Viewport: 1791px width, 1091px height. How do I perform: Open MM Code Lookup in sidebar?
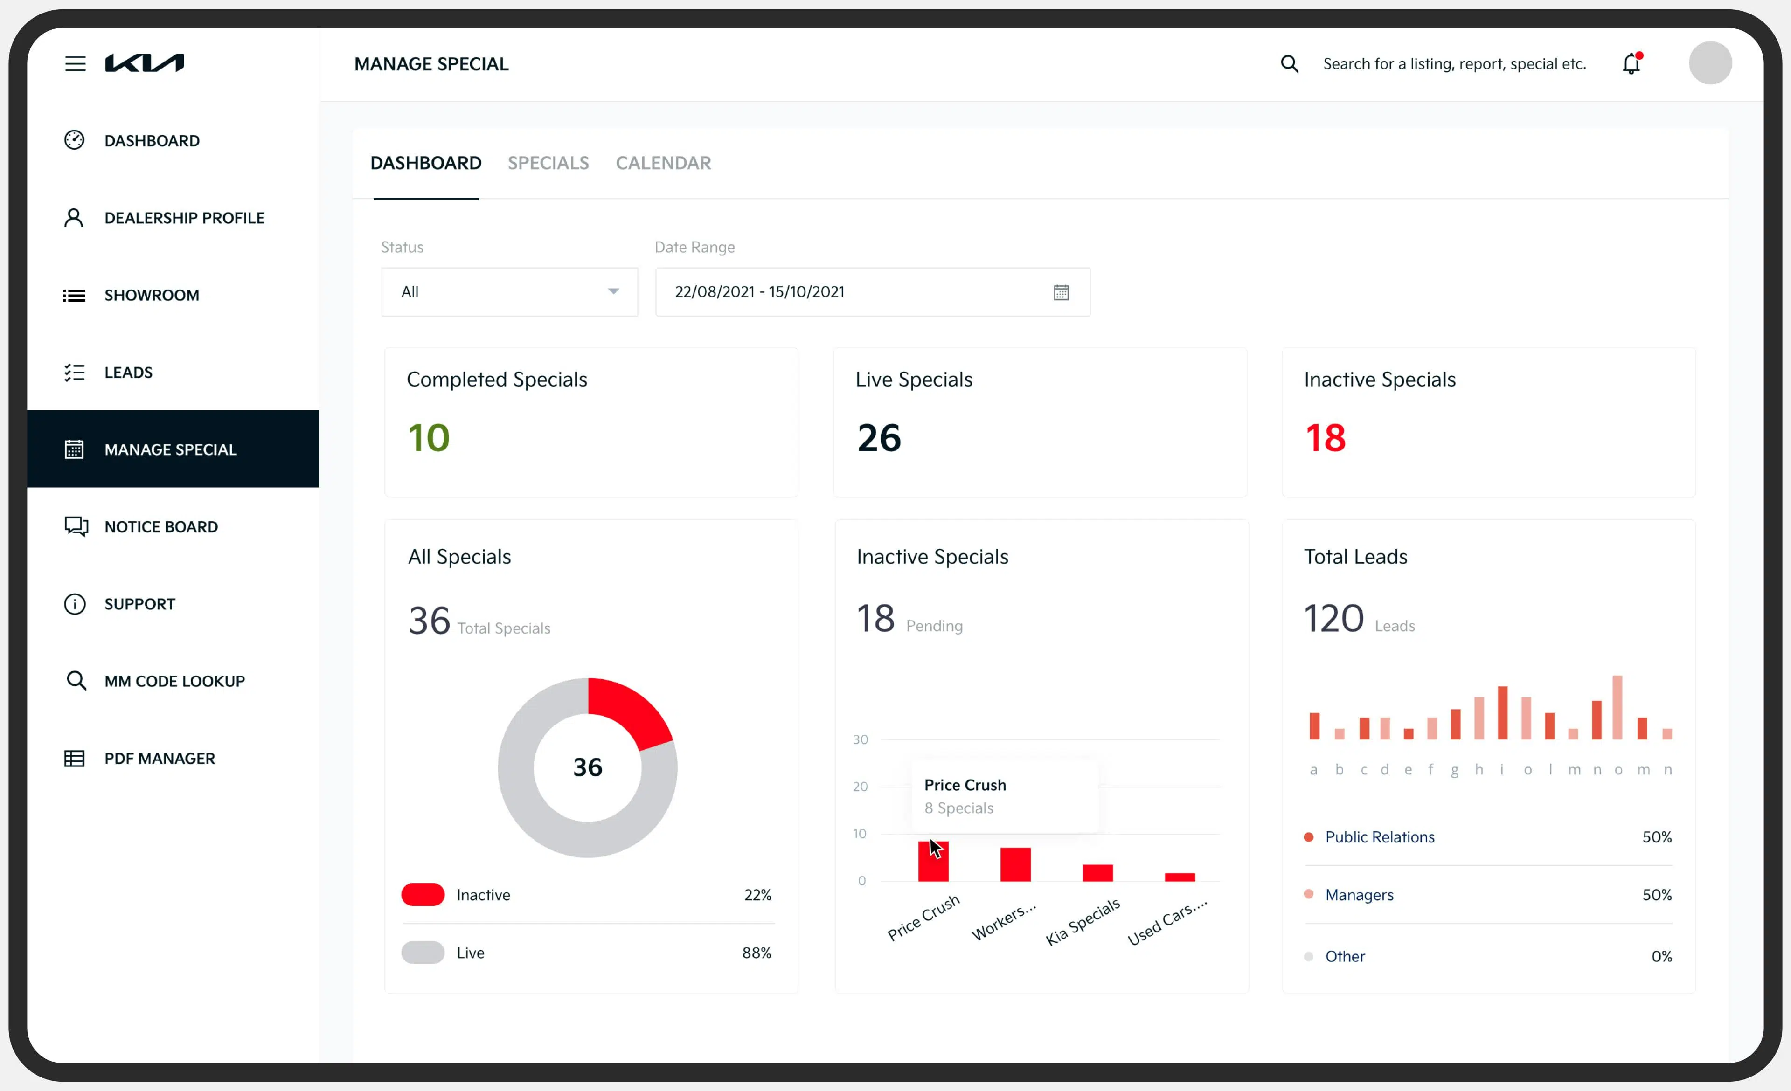coord(174,681)
